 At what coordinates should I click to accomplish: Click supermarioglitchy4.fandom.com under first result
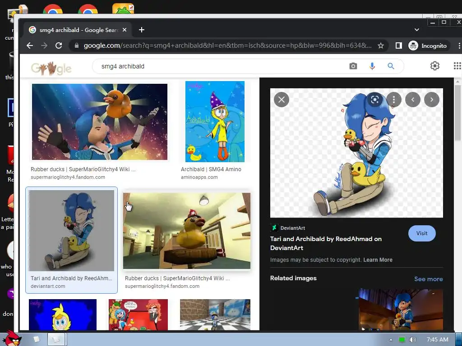coord(68,177)
